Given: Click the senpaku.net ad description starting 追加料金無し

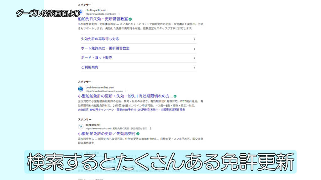Looking at the screenshot, I should click(x=140, y=141).
